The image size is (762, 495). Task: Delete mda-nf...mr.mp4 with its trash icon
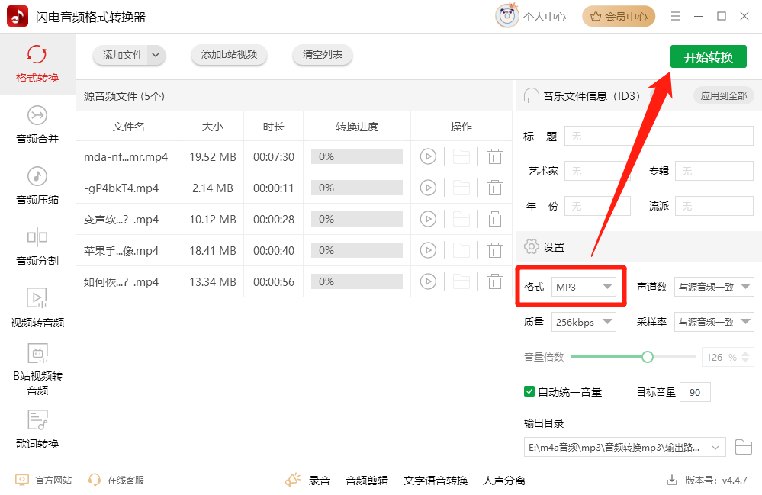tap(495, 156)
